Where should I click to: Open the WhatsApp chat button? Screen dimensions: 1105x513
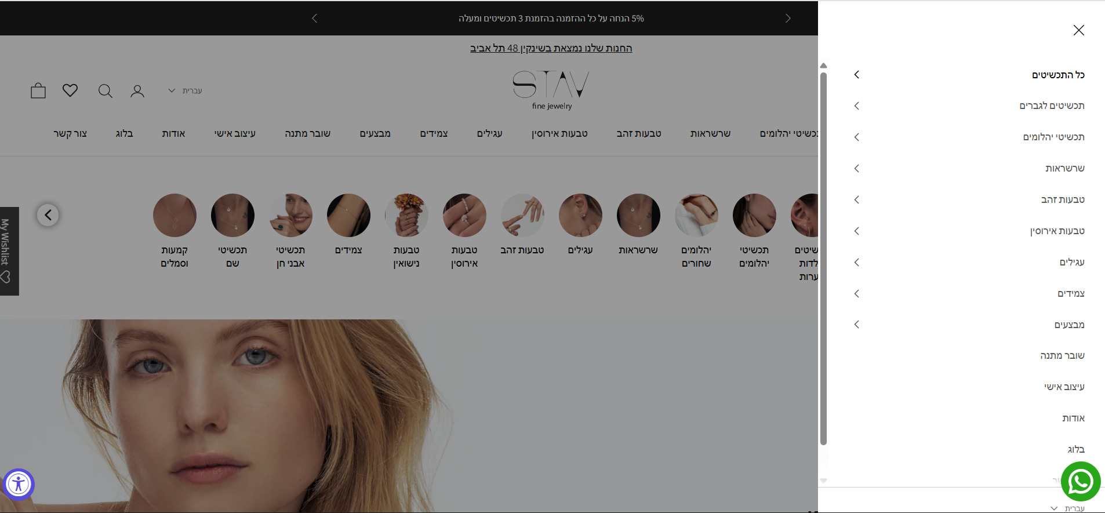coord(1081,482)
